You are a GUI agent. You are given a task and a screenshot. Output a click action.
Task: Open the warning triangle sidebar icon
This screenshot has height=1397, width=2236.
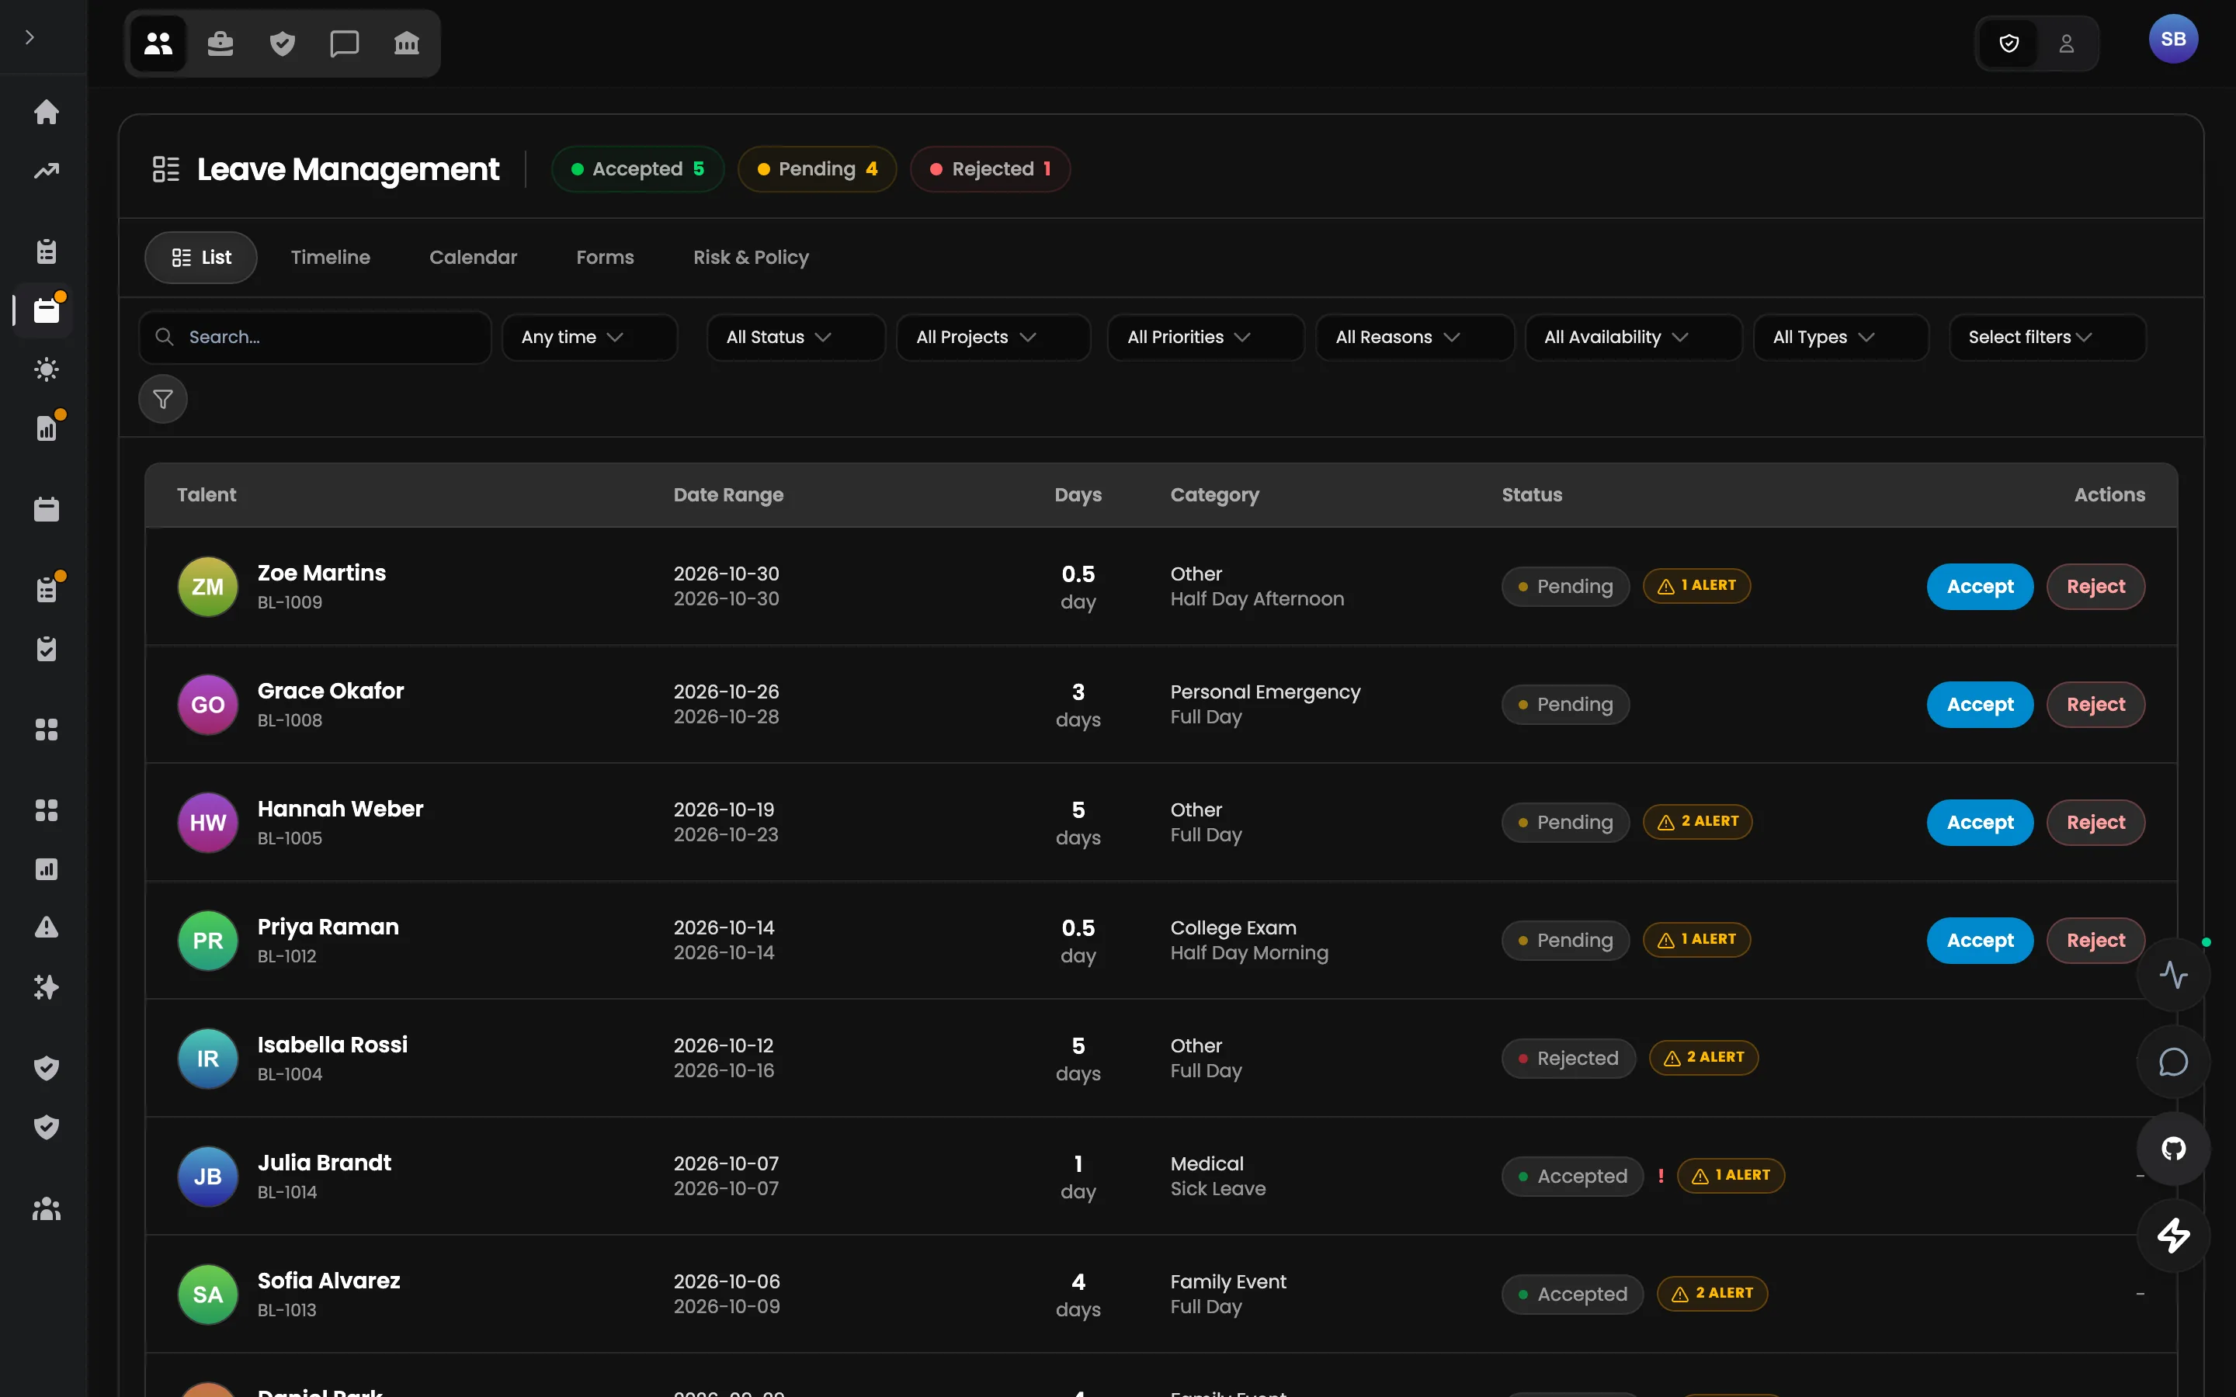click(x=47, y=927)
